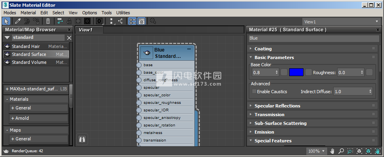The height and width of the screenshot is (157, 384).
Task: Toggle the Base Color map button left of swatch
Action: [284, 72]
